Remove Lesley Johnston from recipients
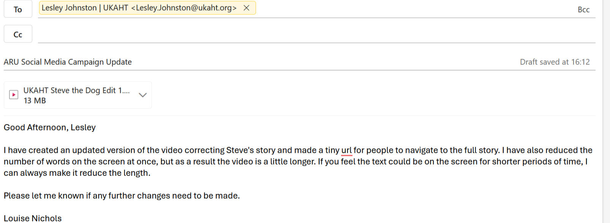 (247, 8)
